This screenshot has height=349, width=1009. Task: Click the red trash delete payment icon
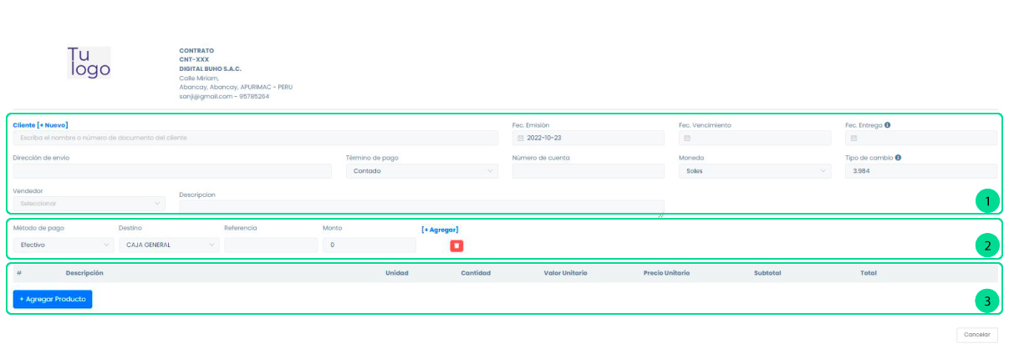pos(456,245)
